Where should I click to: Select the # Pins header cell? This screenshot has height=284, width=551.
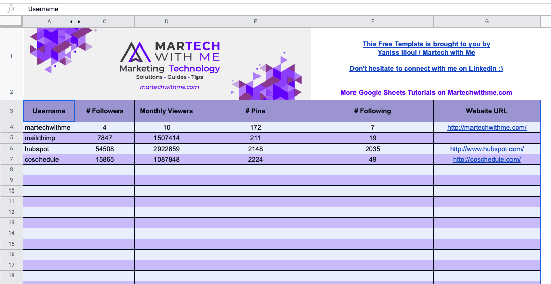point(255,111)
